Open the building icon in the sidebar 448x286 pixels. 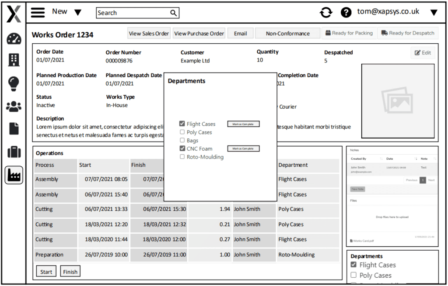tap(14, 60)
